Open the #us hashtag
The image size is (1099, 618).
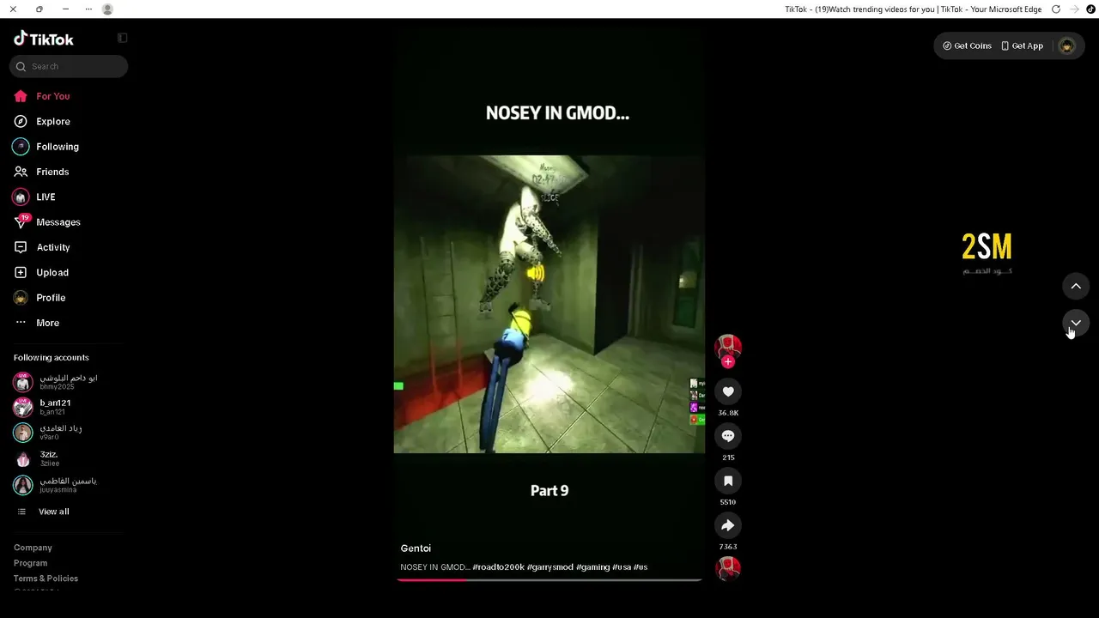pyautogui.click(x=641, y=567)
